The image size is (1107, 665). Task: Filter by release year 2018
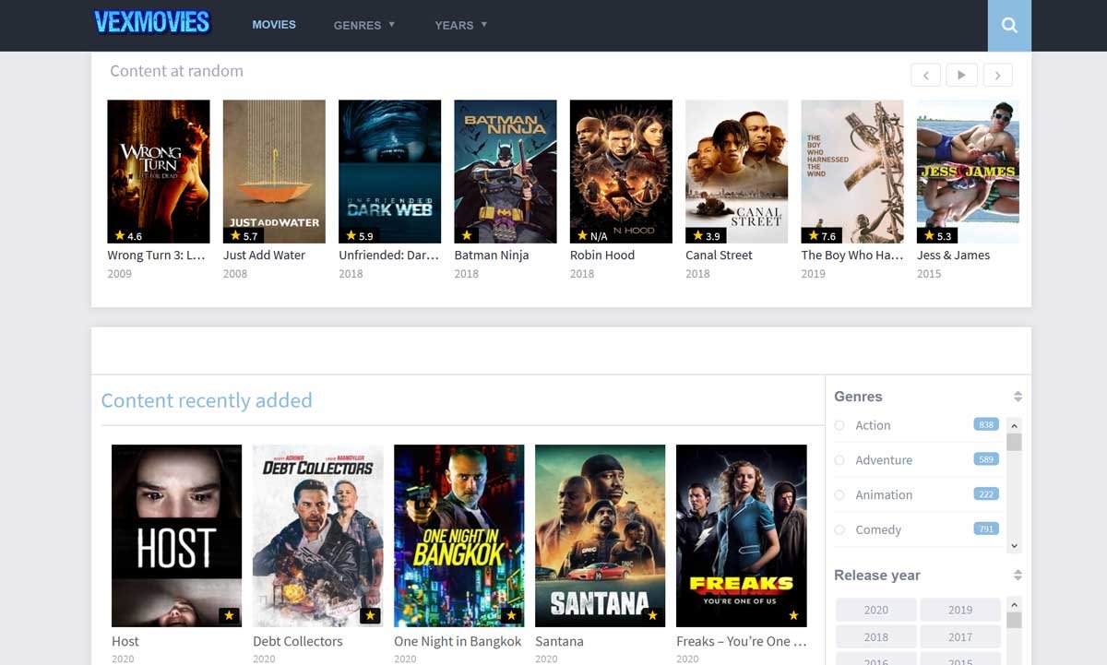click(x=876, y=636)
